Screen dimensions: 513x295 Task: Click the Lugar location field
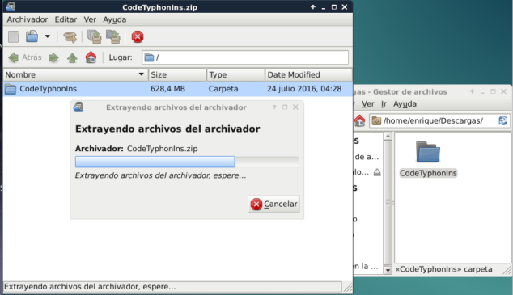(245, 57)
